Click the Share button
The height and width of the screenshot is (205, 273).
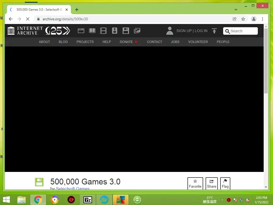tap(211, 183)
